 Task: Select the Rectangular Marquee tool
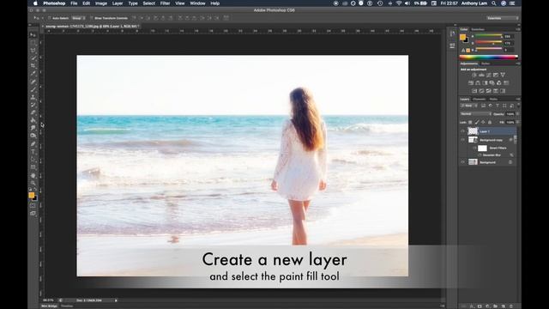pyautogui.click(x=33, y=43)
